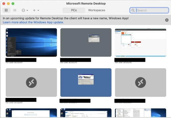The image size is (171, 118).
Task: Open the Windows 2000 Advanced Server login thumbnail
Action: 86,82
